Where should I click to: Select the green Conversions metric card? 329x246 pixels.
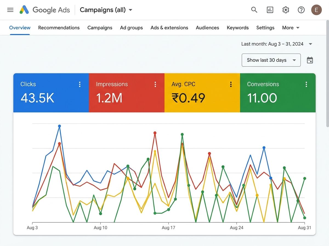point(278,93)
